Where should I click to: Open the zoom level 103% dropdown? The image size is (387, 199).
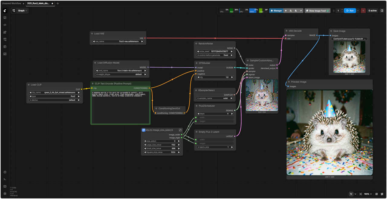[x=368, y=194]
